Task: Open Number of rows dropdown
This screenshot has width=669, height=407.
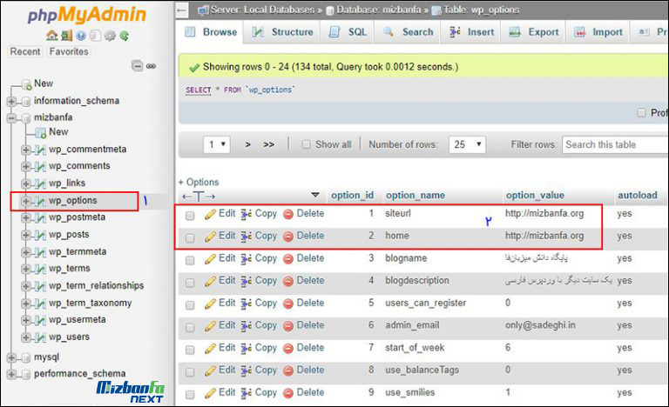Action: 467,144
